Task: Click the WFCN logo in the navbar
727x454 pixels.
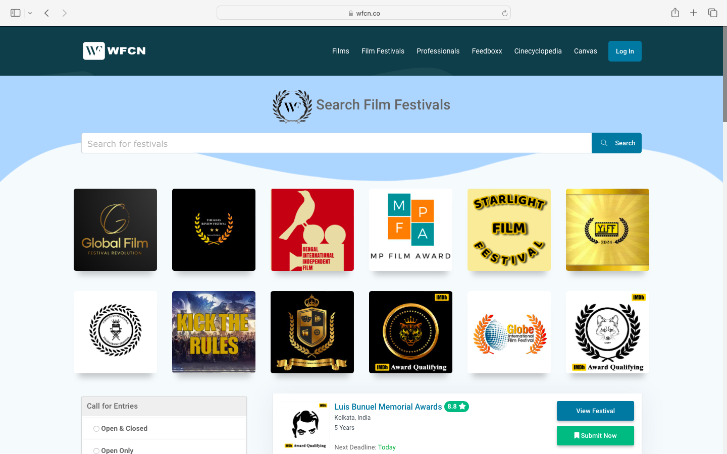Action: 114,51
